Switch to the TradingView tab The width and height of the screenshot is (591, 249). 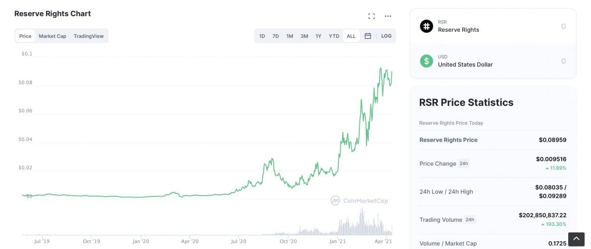[88, 36]
